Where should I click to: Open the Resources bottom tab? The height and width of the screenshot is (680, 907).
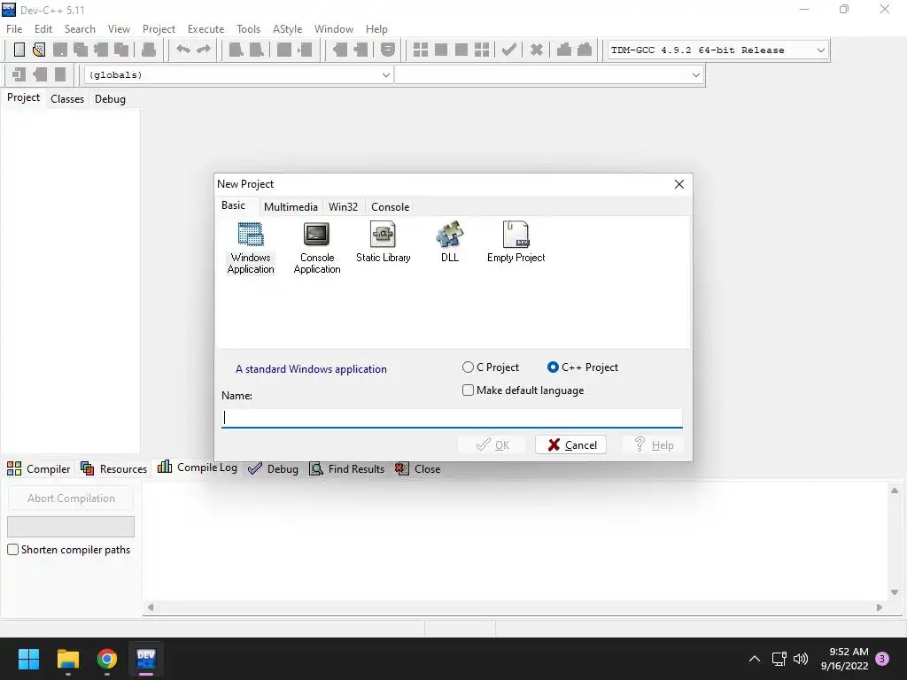point(113,468)
